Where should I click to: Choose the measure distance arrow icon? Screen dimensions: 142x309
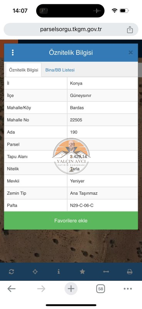[x=106, y=272]
